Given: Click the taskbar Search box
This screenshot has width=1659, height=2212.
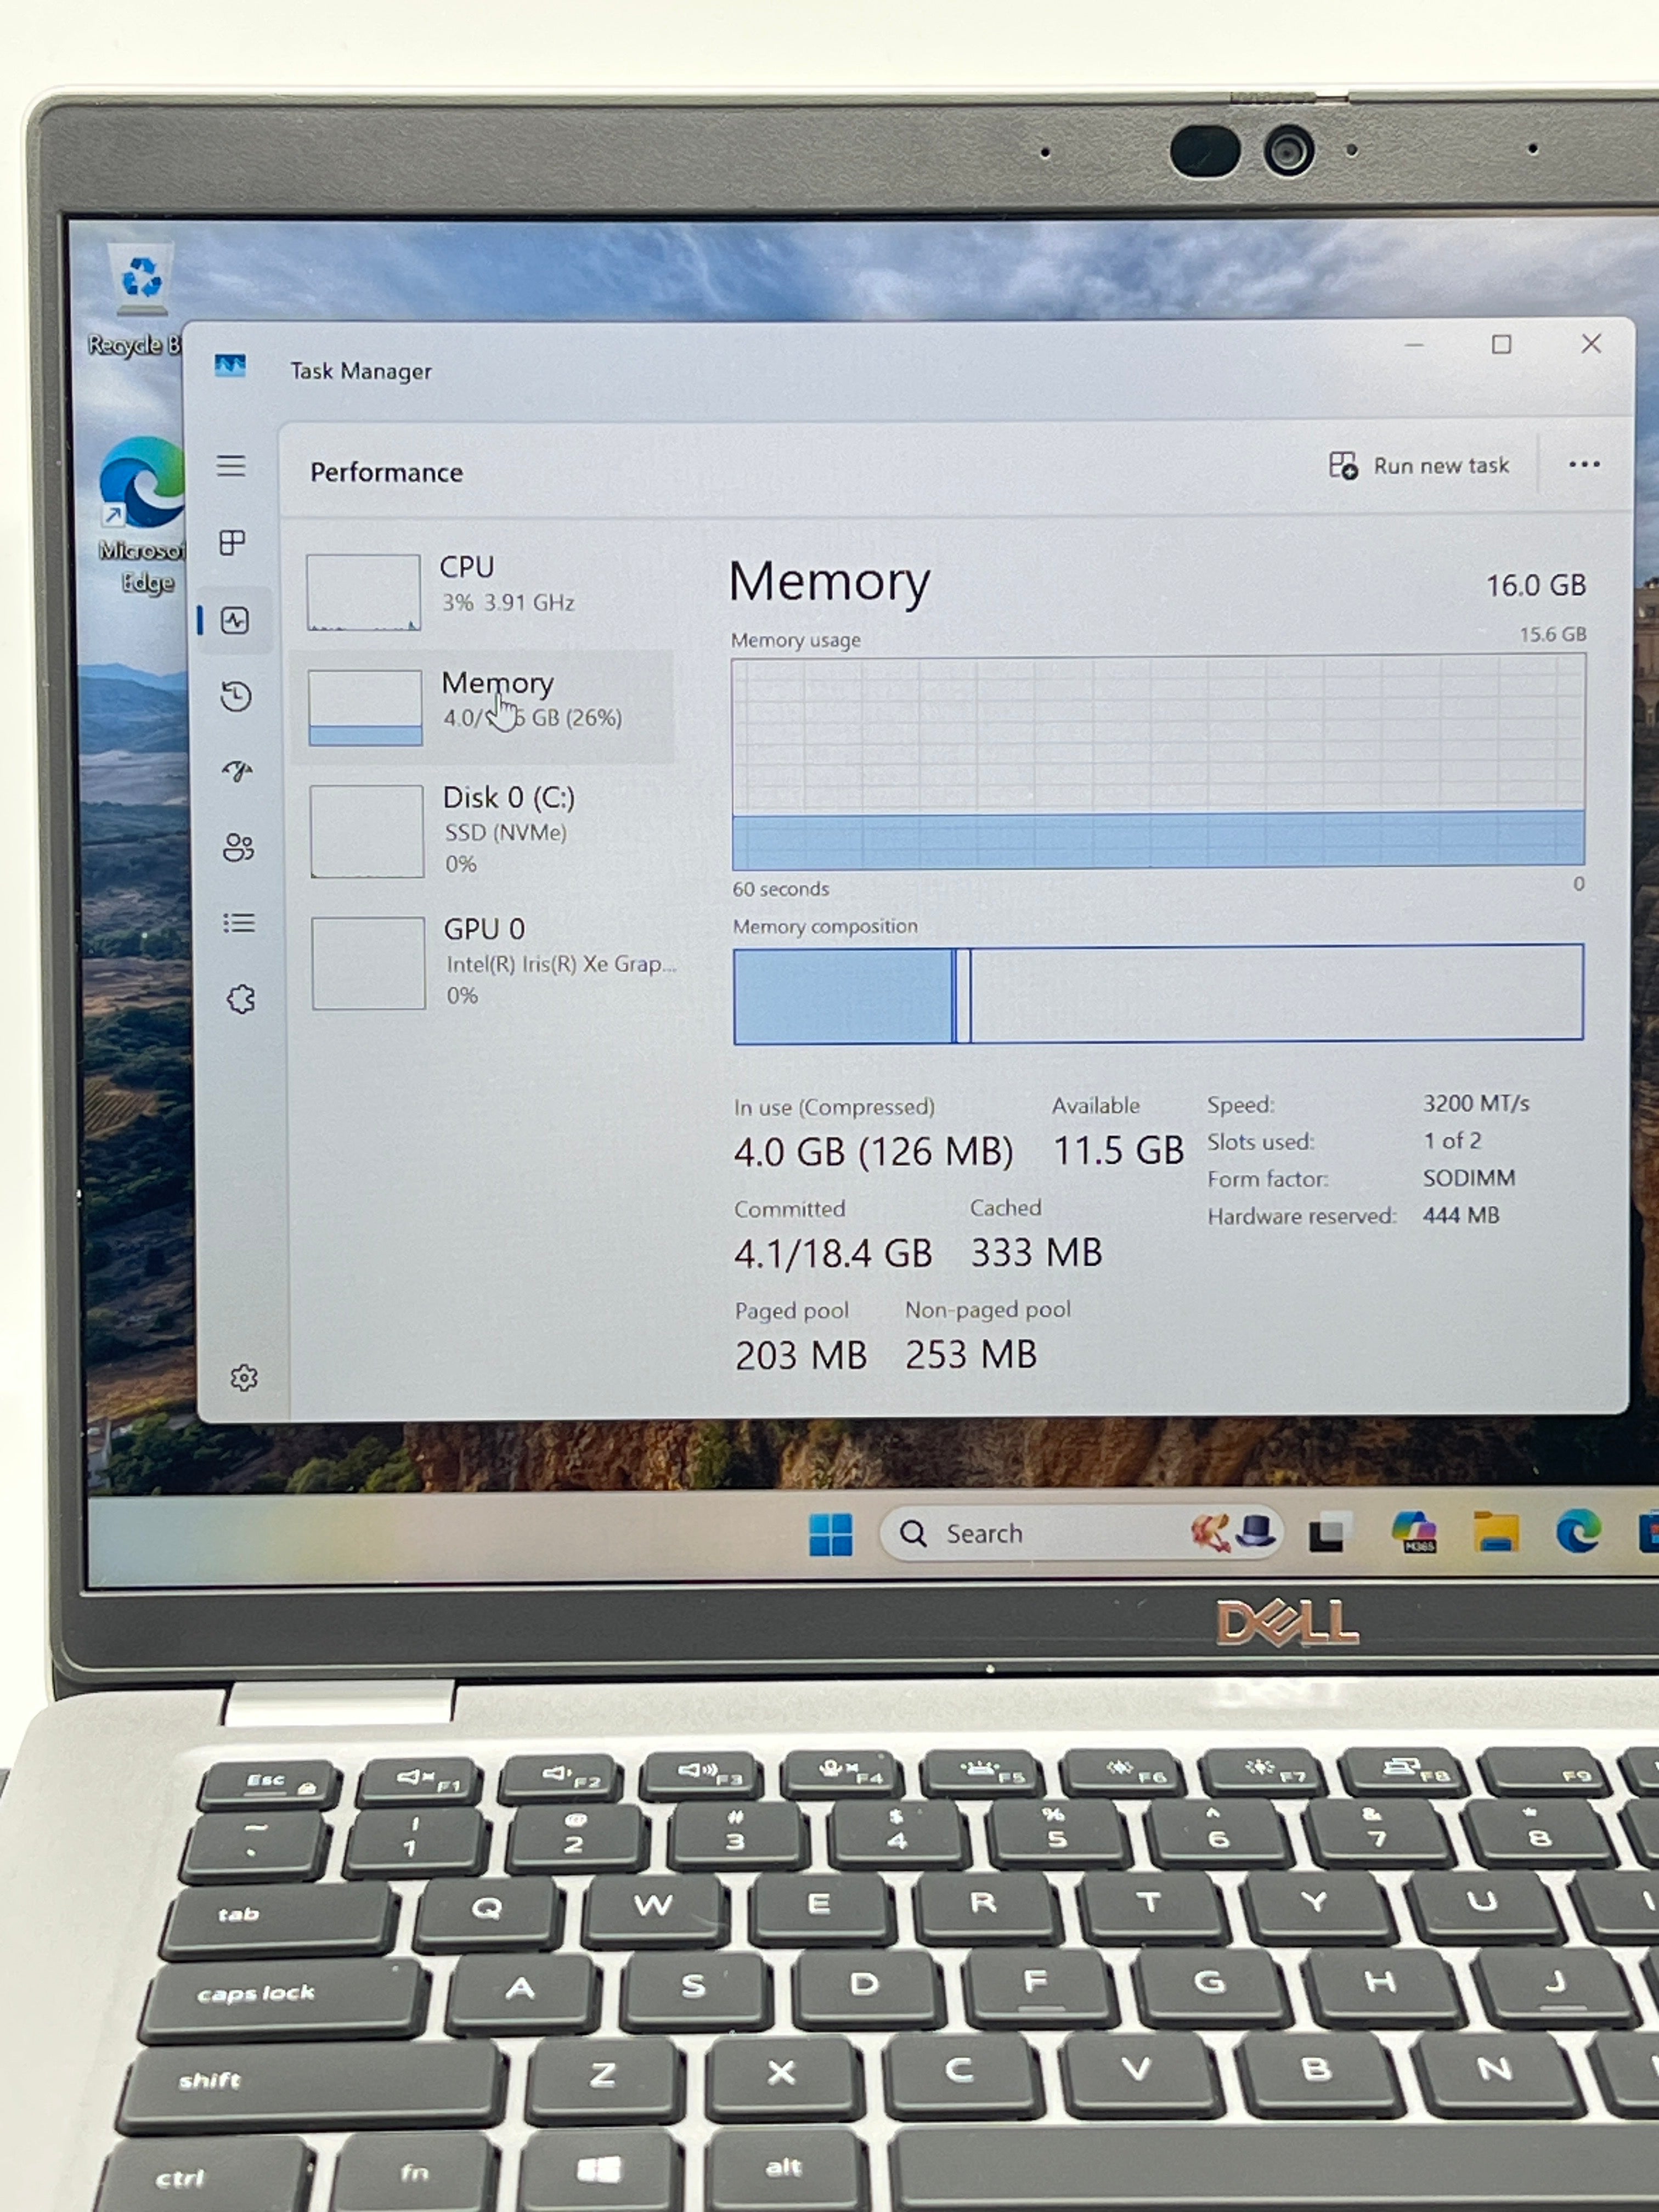Looking at the screenshot, I should point(1080,1533).
